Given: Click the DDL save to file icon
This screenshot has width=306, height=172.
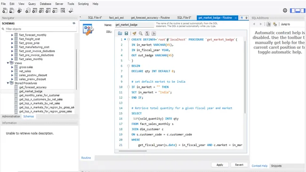Looking at the screenshot, I should pos(127,33).
